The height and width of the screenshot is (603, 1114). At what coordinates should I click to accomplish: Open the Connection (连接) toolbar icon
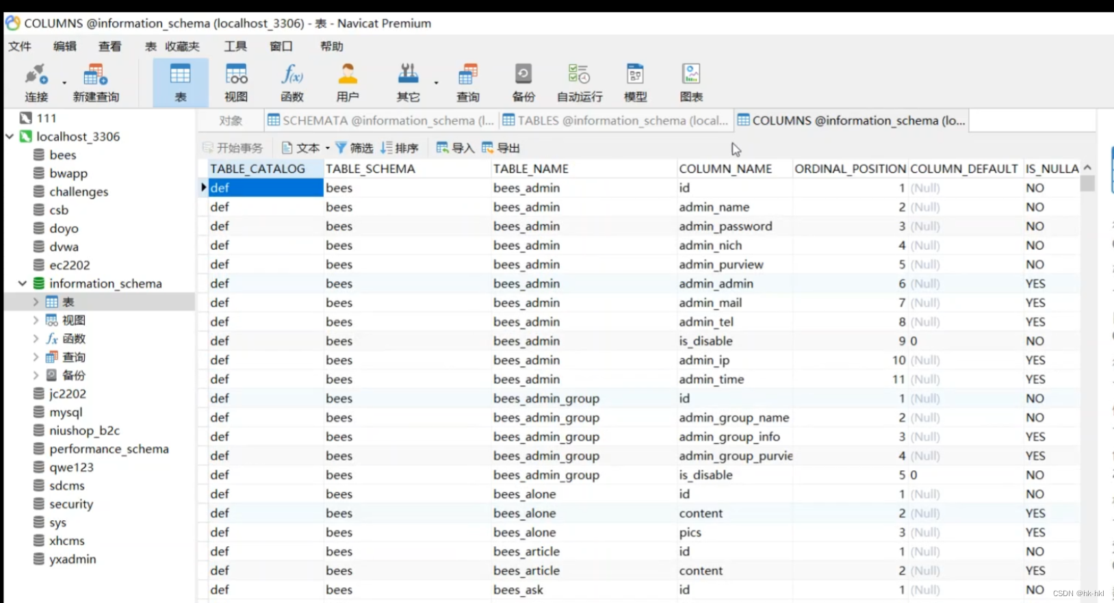click(36, 82)
